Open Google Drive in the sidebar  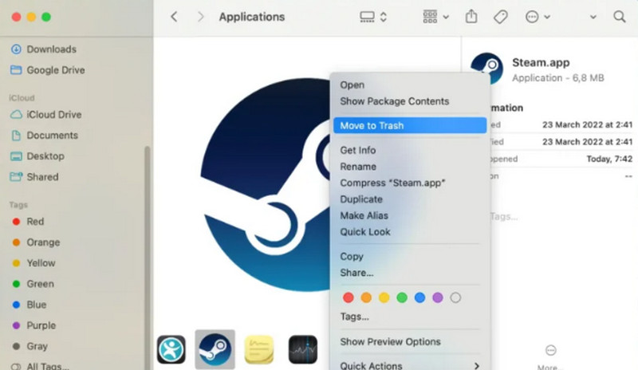click(x=48, y=70)
